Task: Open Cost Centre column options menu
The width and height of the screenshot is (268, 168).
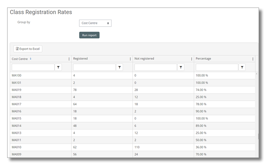Action: tap(69, 59)
